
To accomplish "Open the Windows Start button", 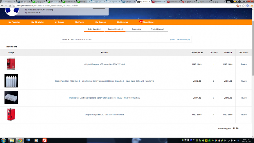I will [x=3, y=140].
